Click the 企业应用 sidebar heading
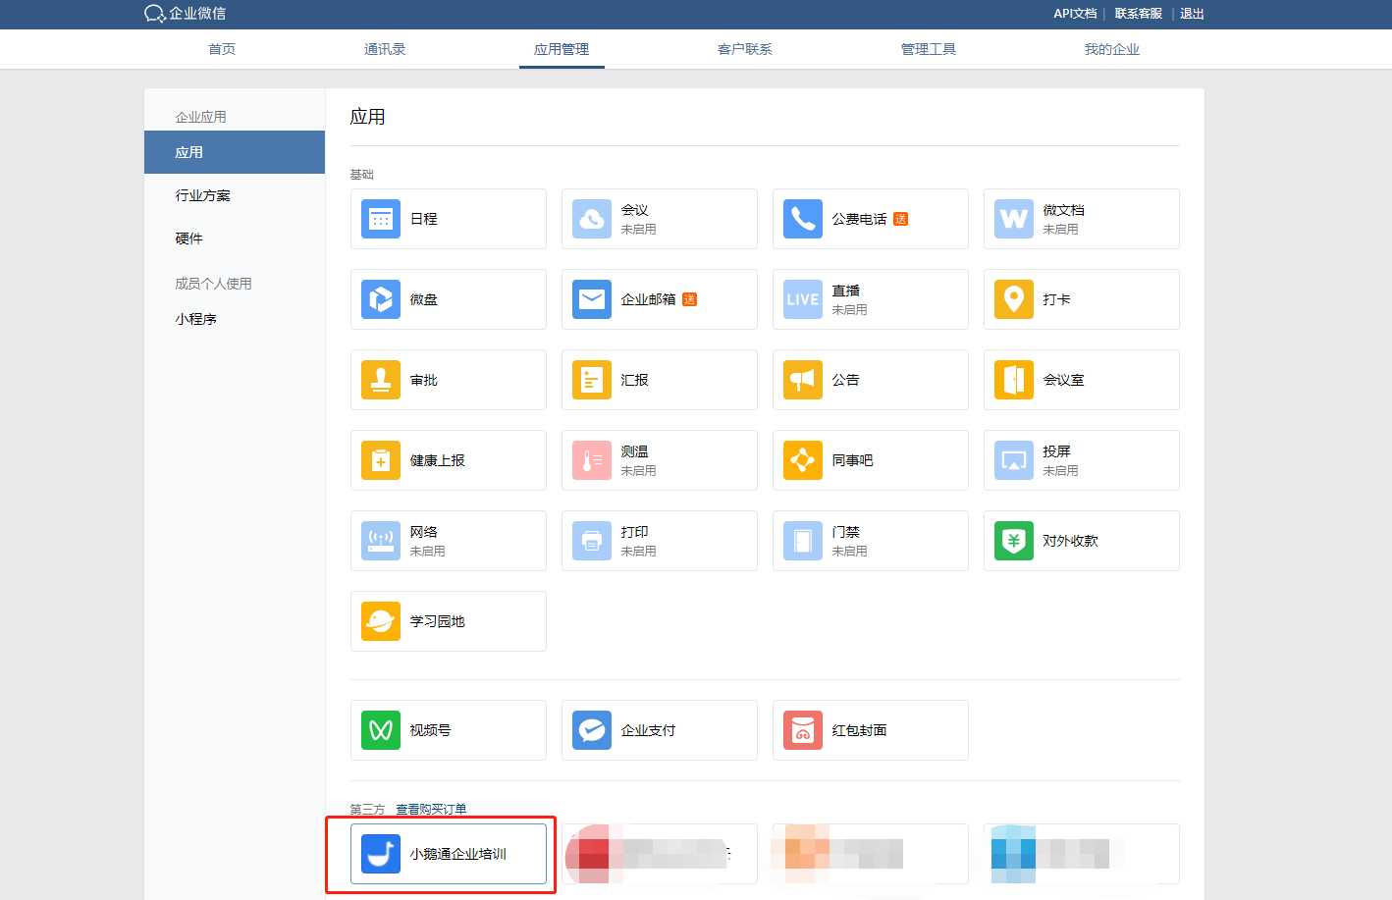This screenshot has width=1392, height=900. pyautogui.click(x=201, y=117)
